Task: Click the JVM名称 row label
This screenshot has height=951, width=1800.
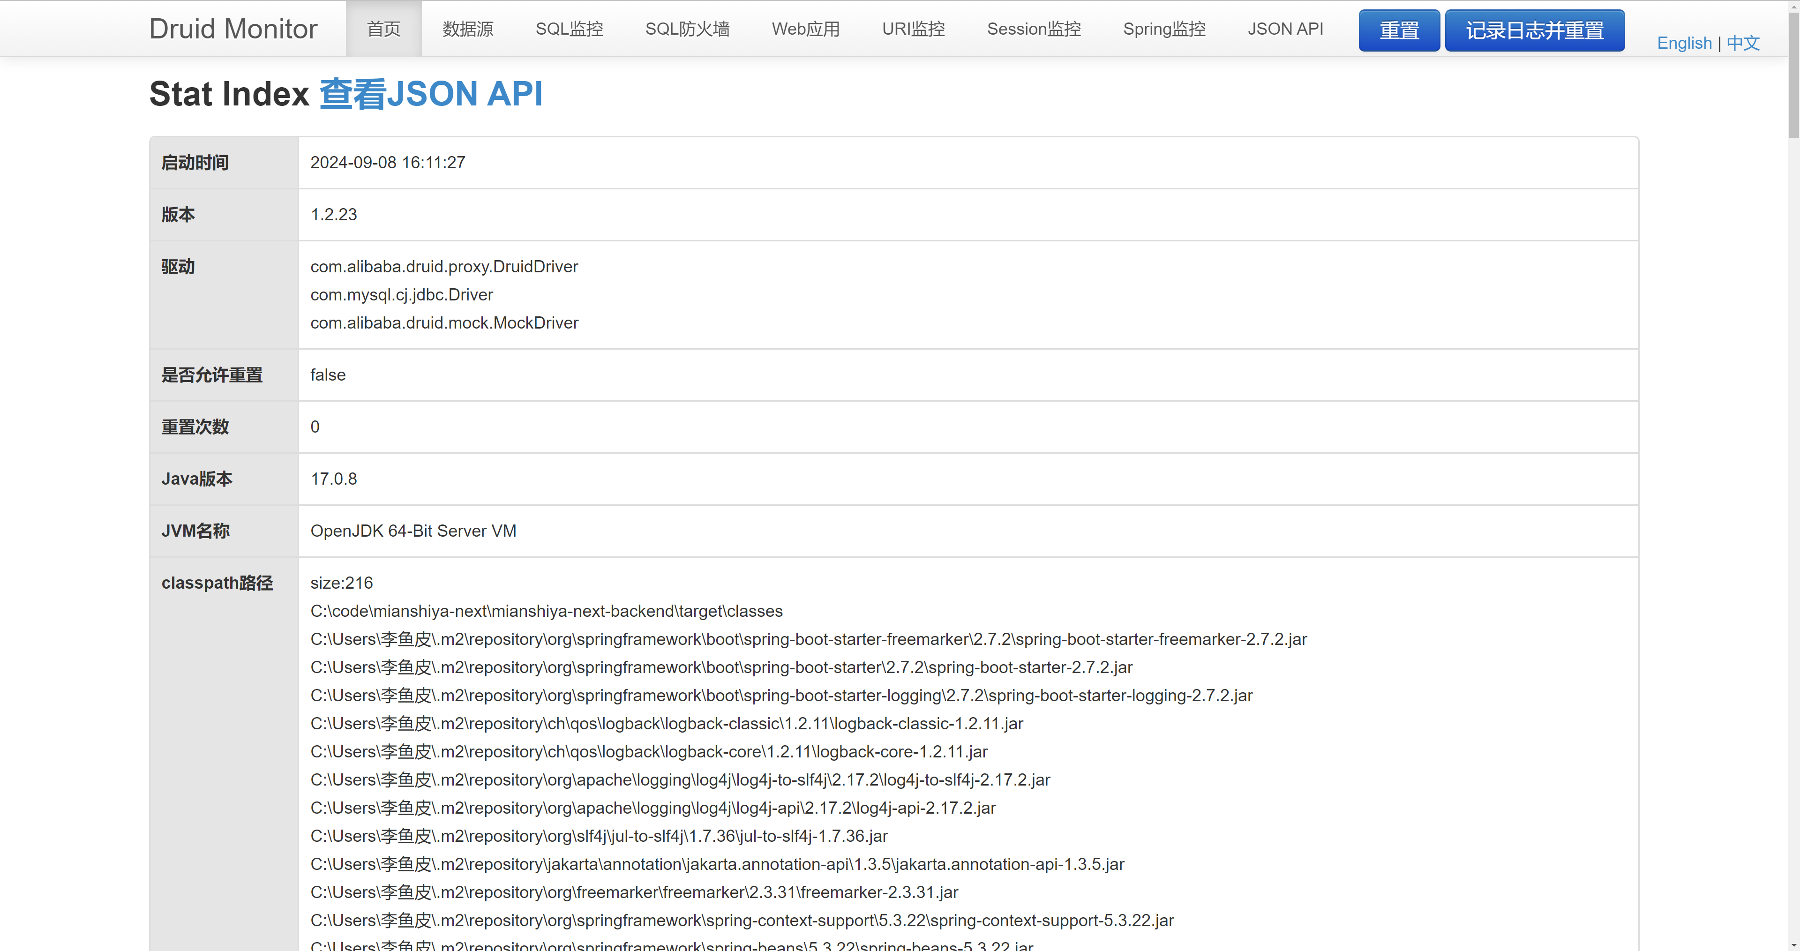Action: point(195,531)
